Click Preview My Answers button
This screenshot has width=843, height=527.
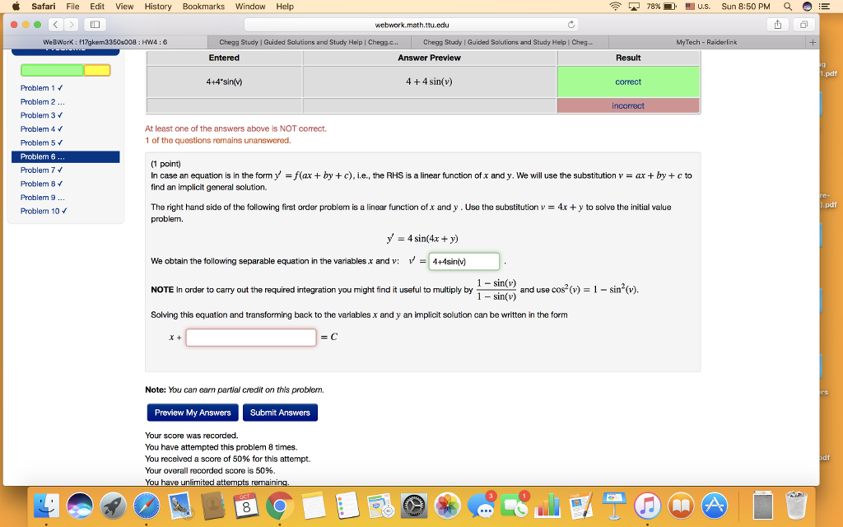point(193,413)
